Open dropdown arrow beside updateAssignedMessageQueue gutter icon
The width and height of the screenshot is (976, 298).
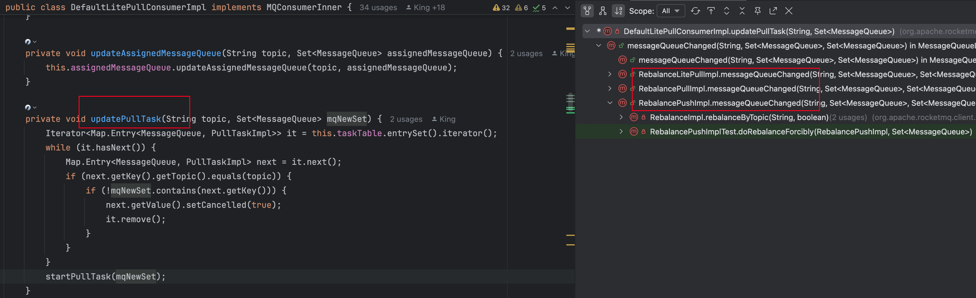[35, 42]
